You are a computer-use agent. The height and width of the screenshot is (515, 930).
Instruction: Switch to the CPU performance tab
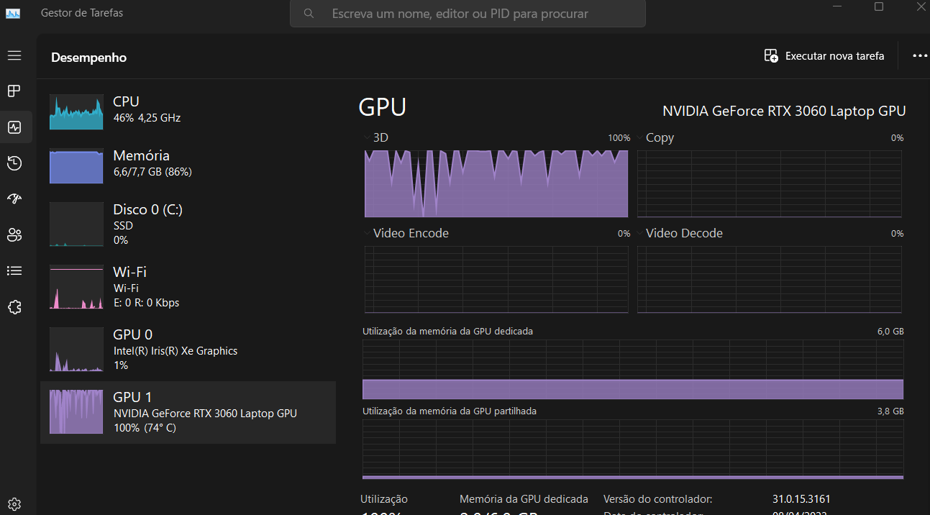(x=187, y=111)
